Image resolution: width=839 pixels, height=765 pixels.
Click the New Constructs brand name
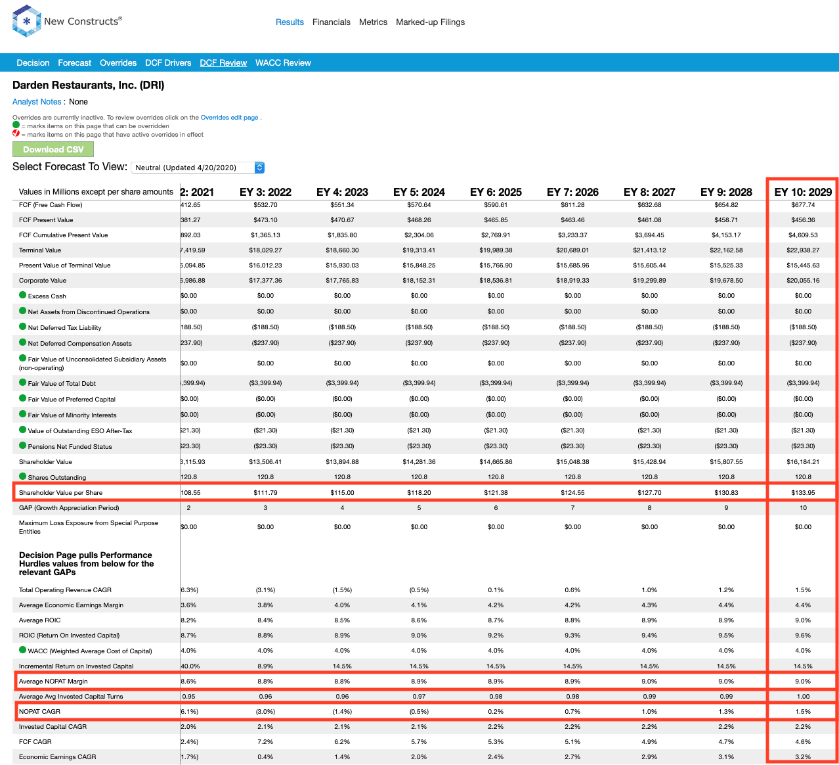click(x=83, y=21)
